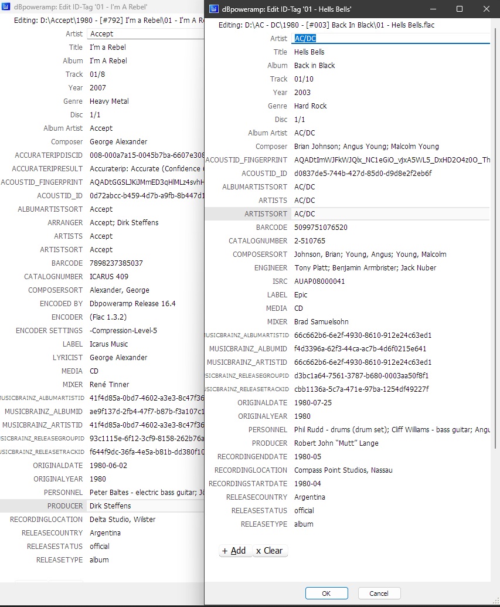Click the Genre value Hard Rock
The width and height of the screenshot is (500, 607).
click(x=310, y=106)
